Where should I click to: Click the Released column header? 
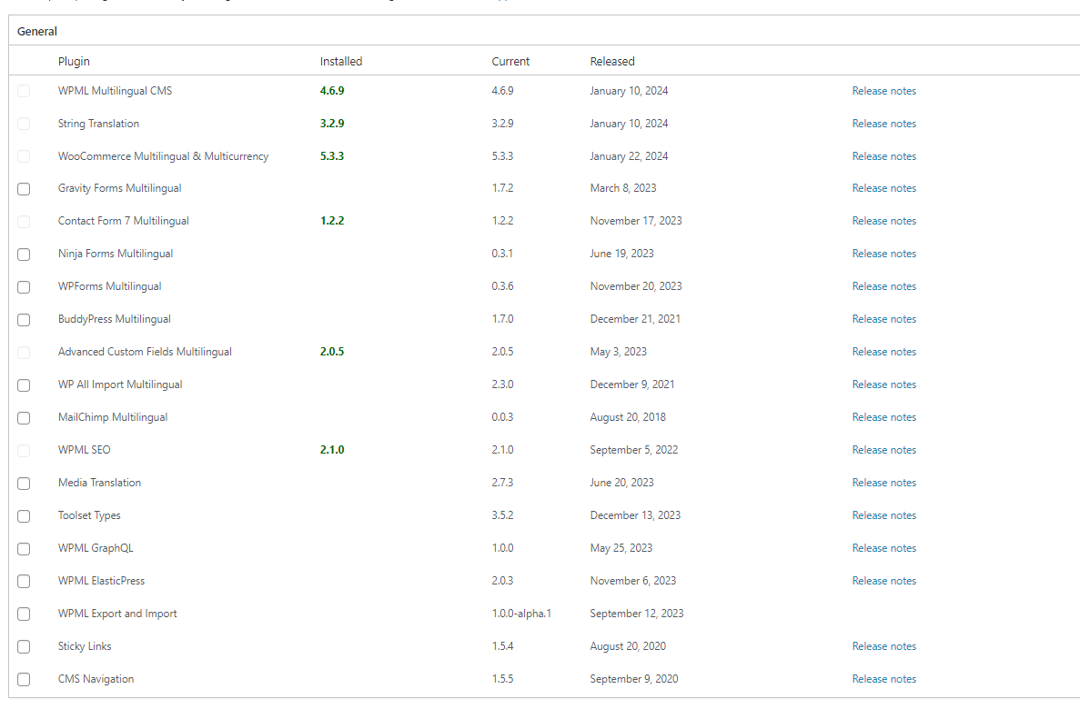612,61
